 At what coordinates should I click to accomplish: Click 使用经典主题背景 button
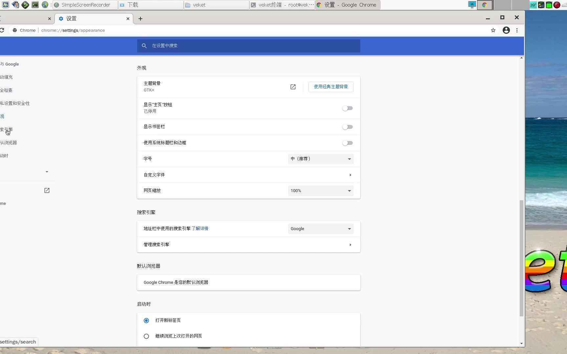pyautogui.click(x=331, y=87)
